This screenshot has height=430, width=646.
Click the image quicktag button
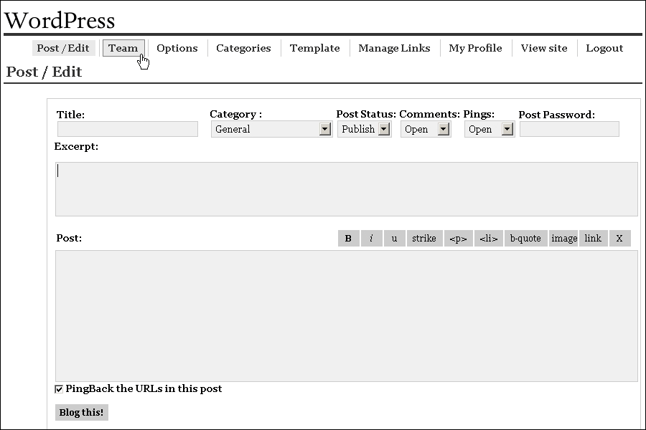tap(563, 238)
